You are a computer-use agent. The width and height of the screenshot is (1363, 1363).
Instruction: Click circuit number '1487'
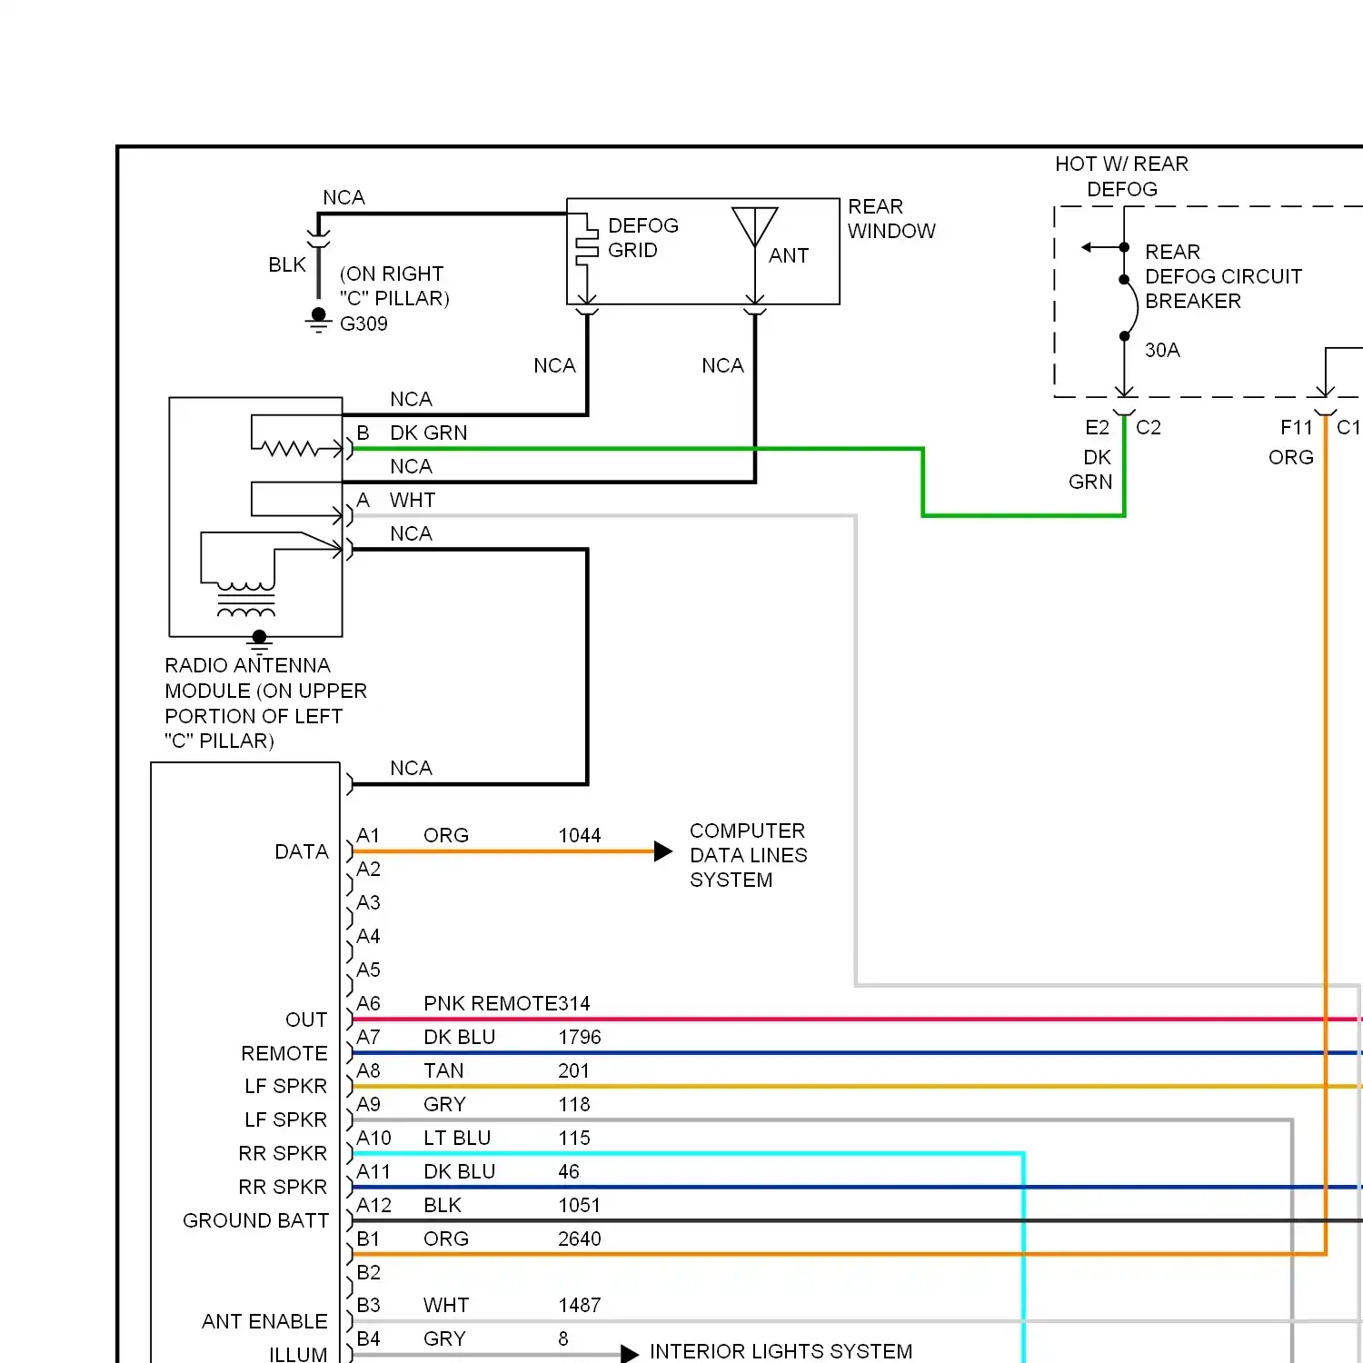tap(580, 1305)
